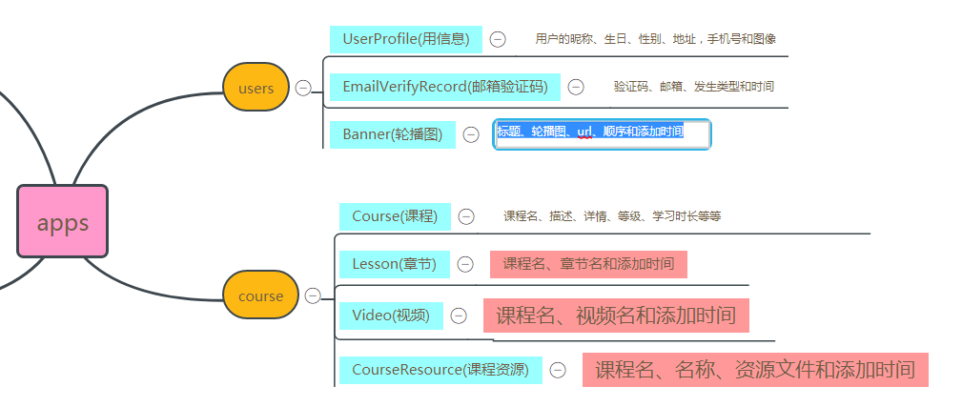Collapse the users branch
Screen dimensions: 962x407
pyautogui.click(x=303, y=89)
